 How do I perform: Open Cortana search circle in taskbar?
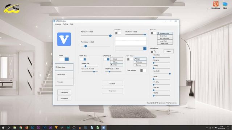tap(9, 127)
